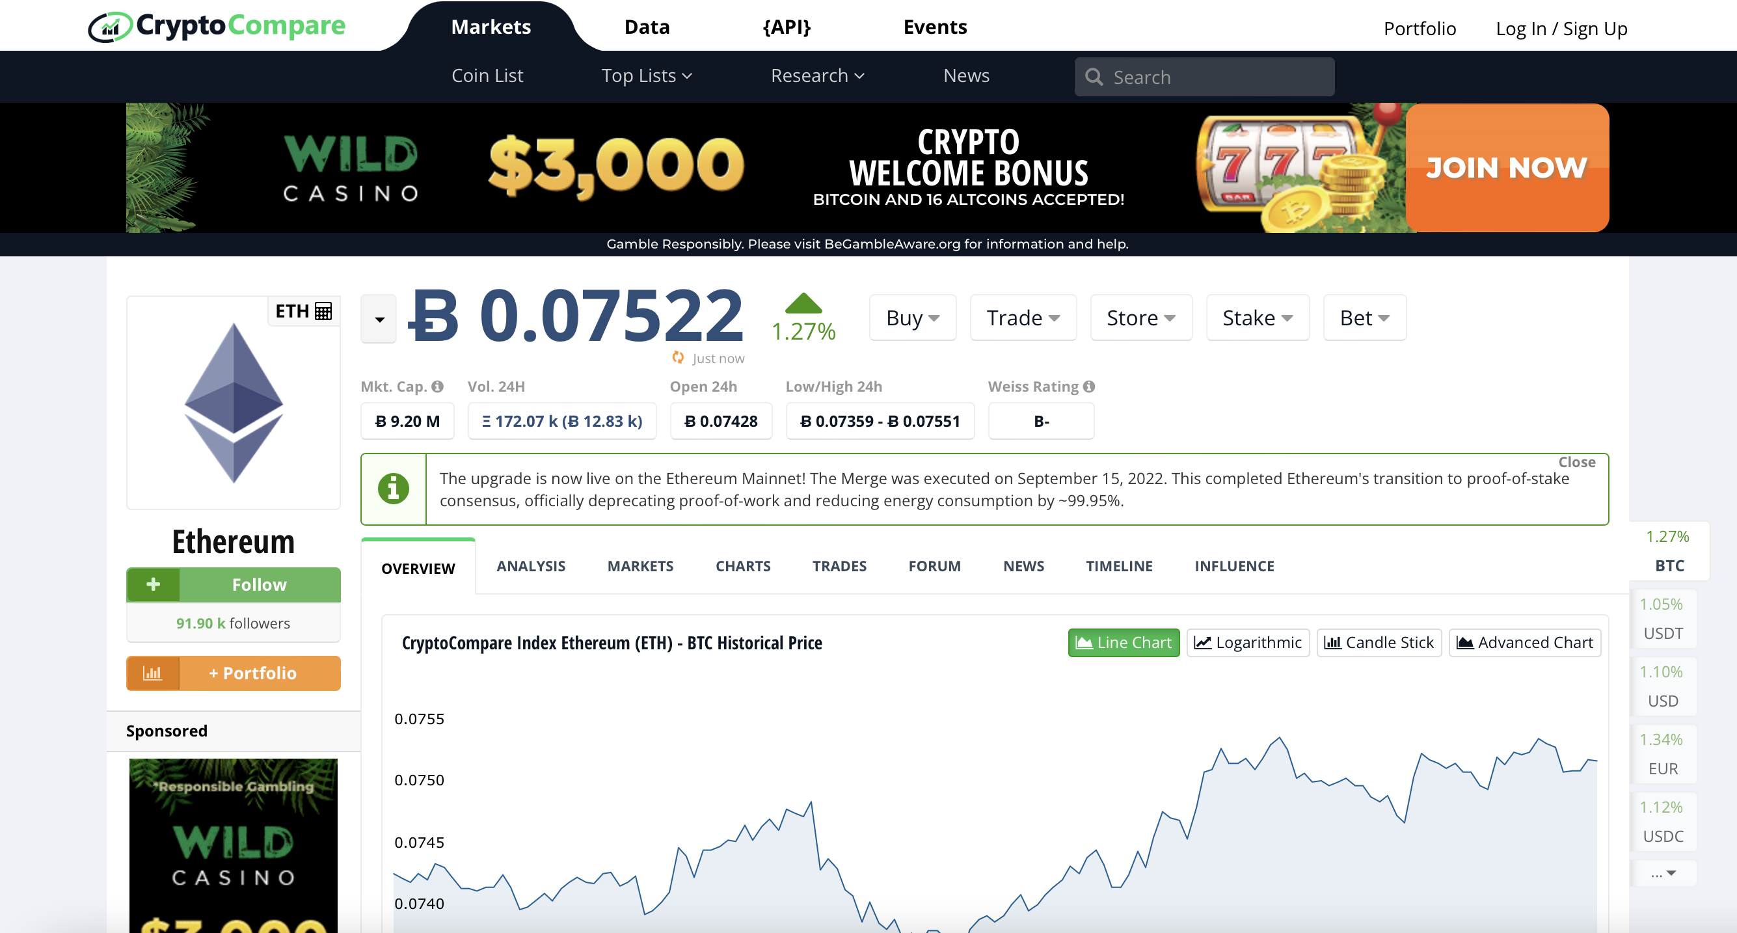This screenshot has width=1737, height=933.
Task: Expand more currencies with the ellipsis arrow
Action: tap(1663, 873)
